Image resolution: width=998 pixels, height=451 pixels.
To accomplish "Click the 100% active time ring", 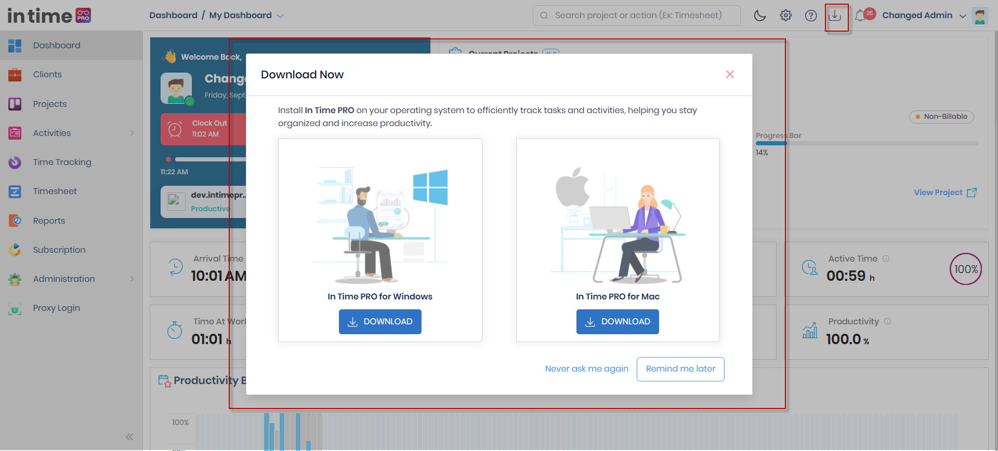I will [x=966, y=269].
